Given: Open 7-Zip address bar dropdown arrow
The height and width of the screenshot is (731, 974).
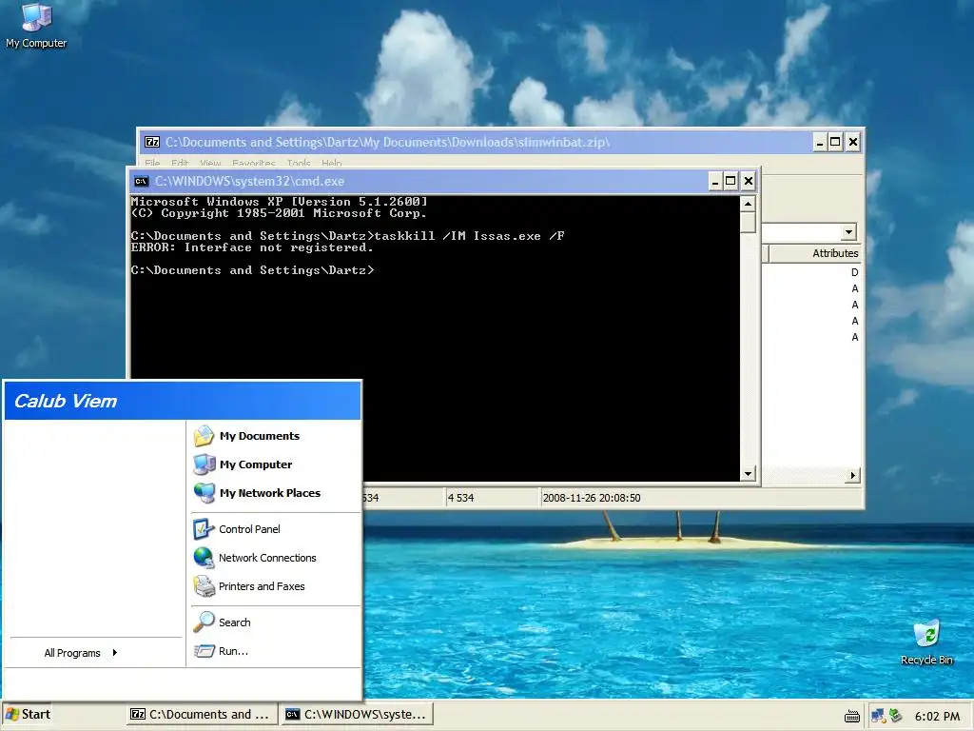Looking at the screenshot, I should tap(848, 232).
